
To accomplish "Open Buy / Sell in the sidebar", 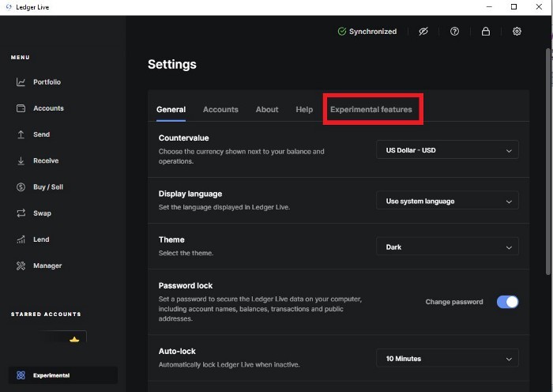I will click(48, 187).
